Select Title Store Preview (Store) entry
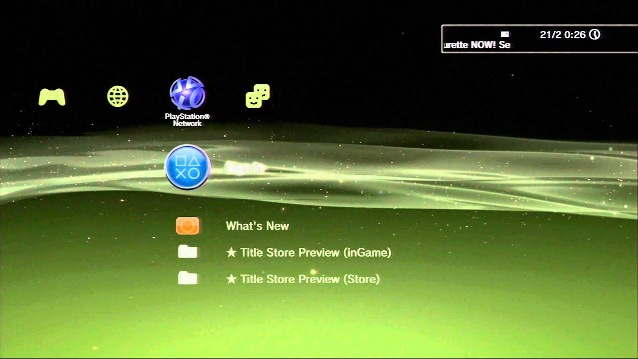The width and height of the screenshot is (638, 359). pos(303,279)
